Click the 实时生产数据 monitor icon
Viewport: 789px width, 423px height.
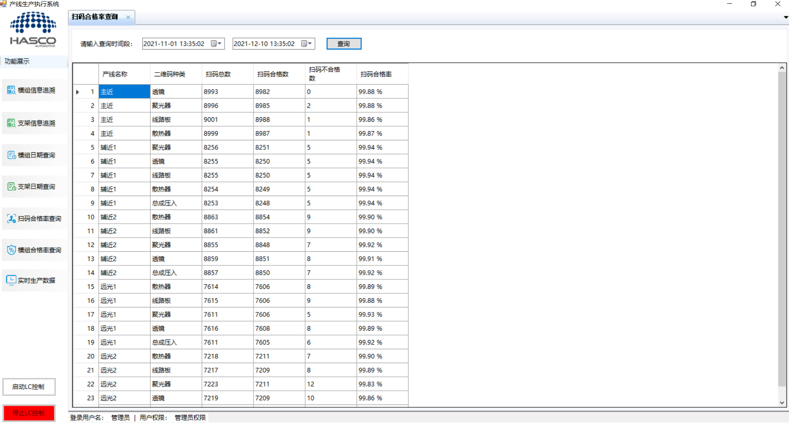pyautogui.click(x=11, y=280)
